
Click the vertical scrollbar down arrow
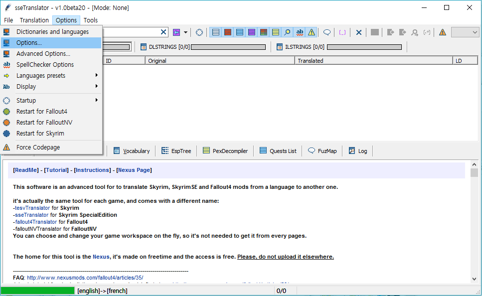pyautogui.click(x=475, y=280)
